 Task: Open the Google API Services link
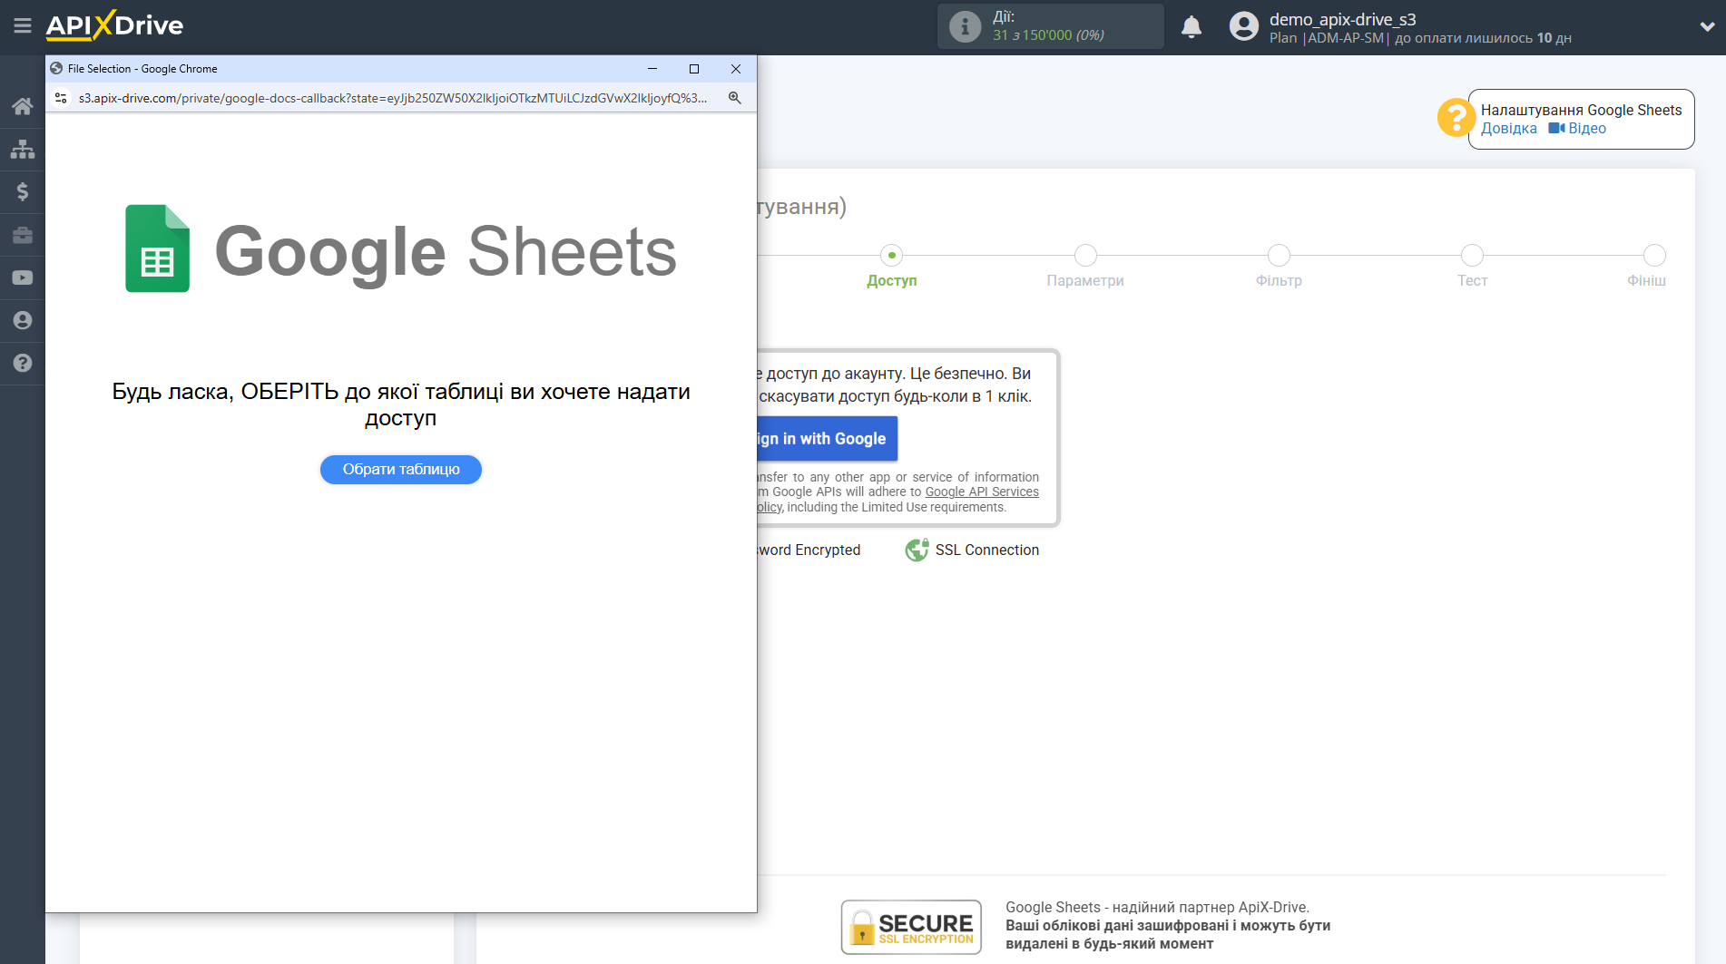[982, 492]
